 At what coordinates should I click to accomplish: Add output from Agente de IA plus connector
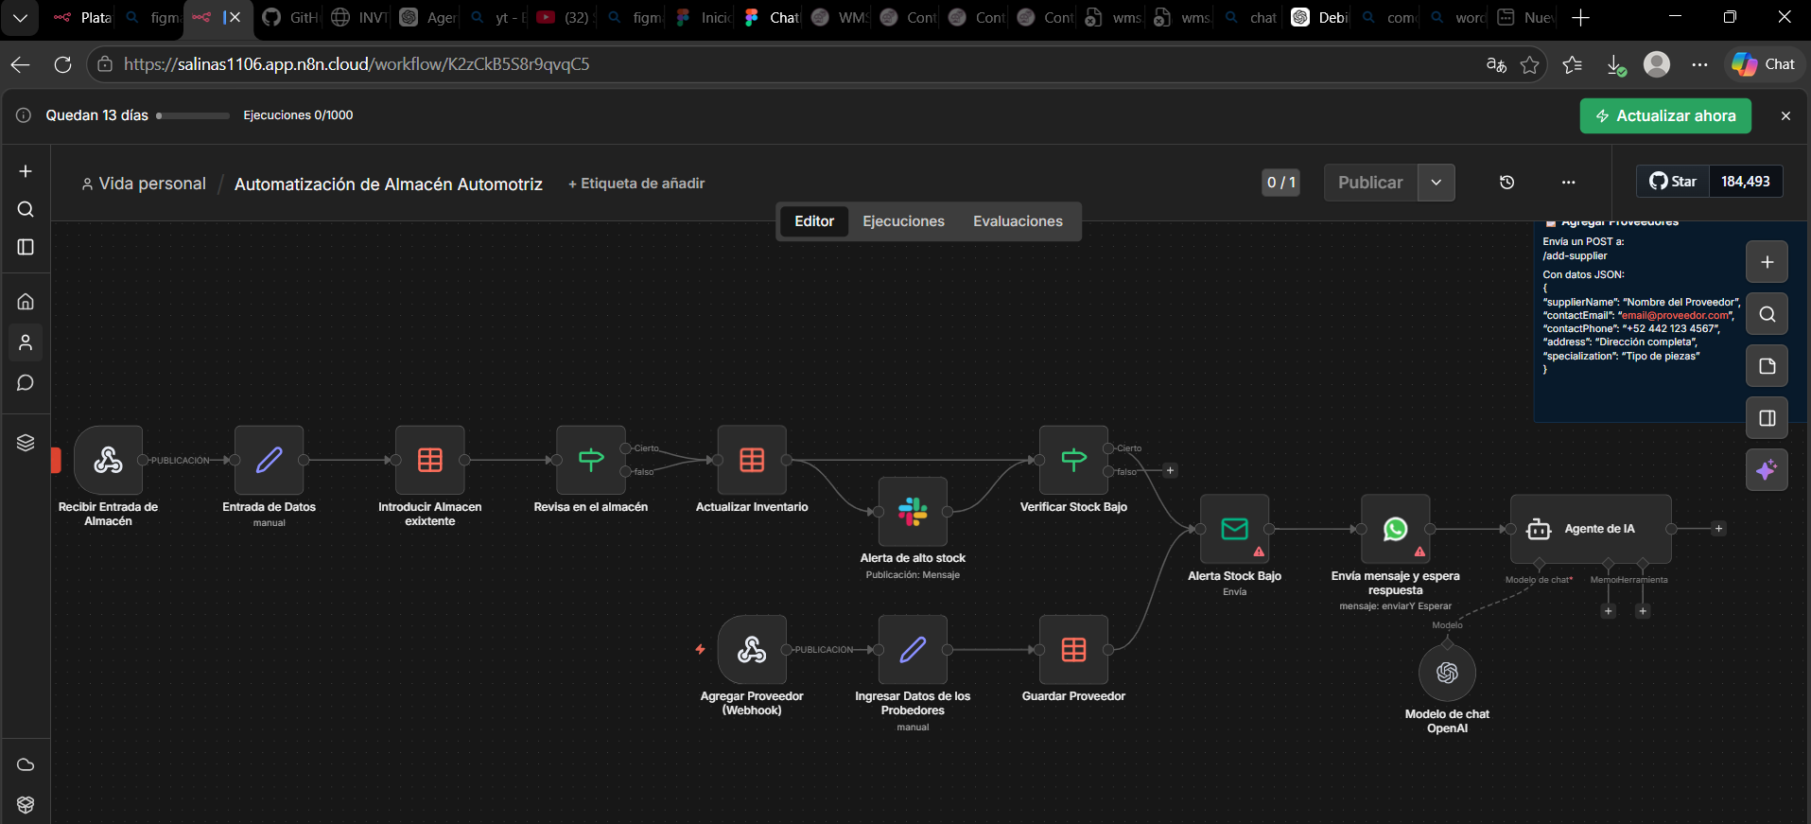click(x=1719, y=529)
